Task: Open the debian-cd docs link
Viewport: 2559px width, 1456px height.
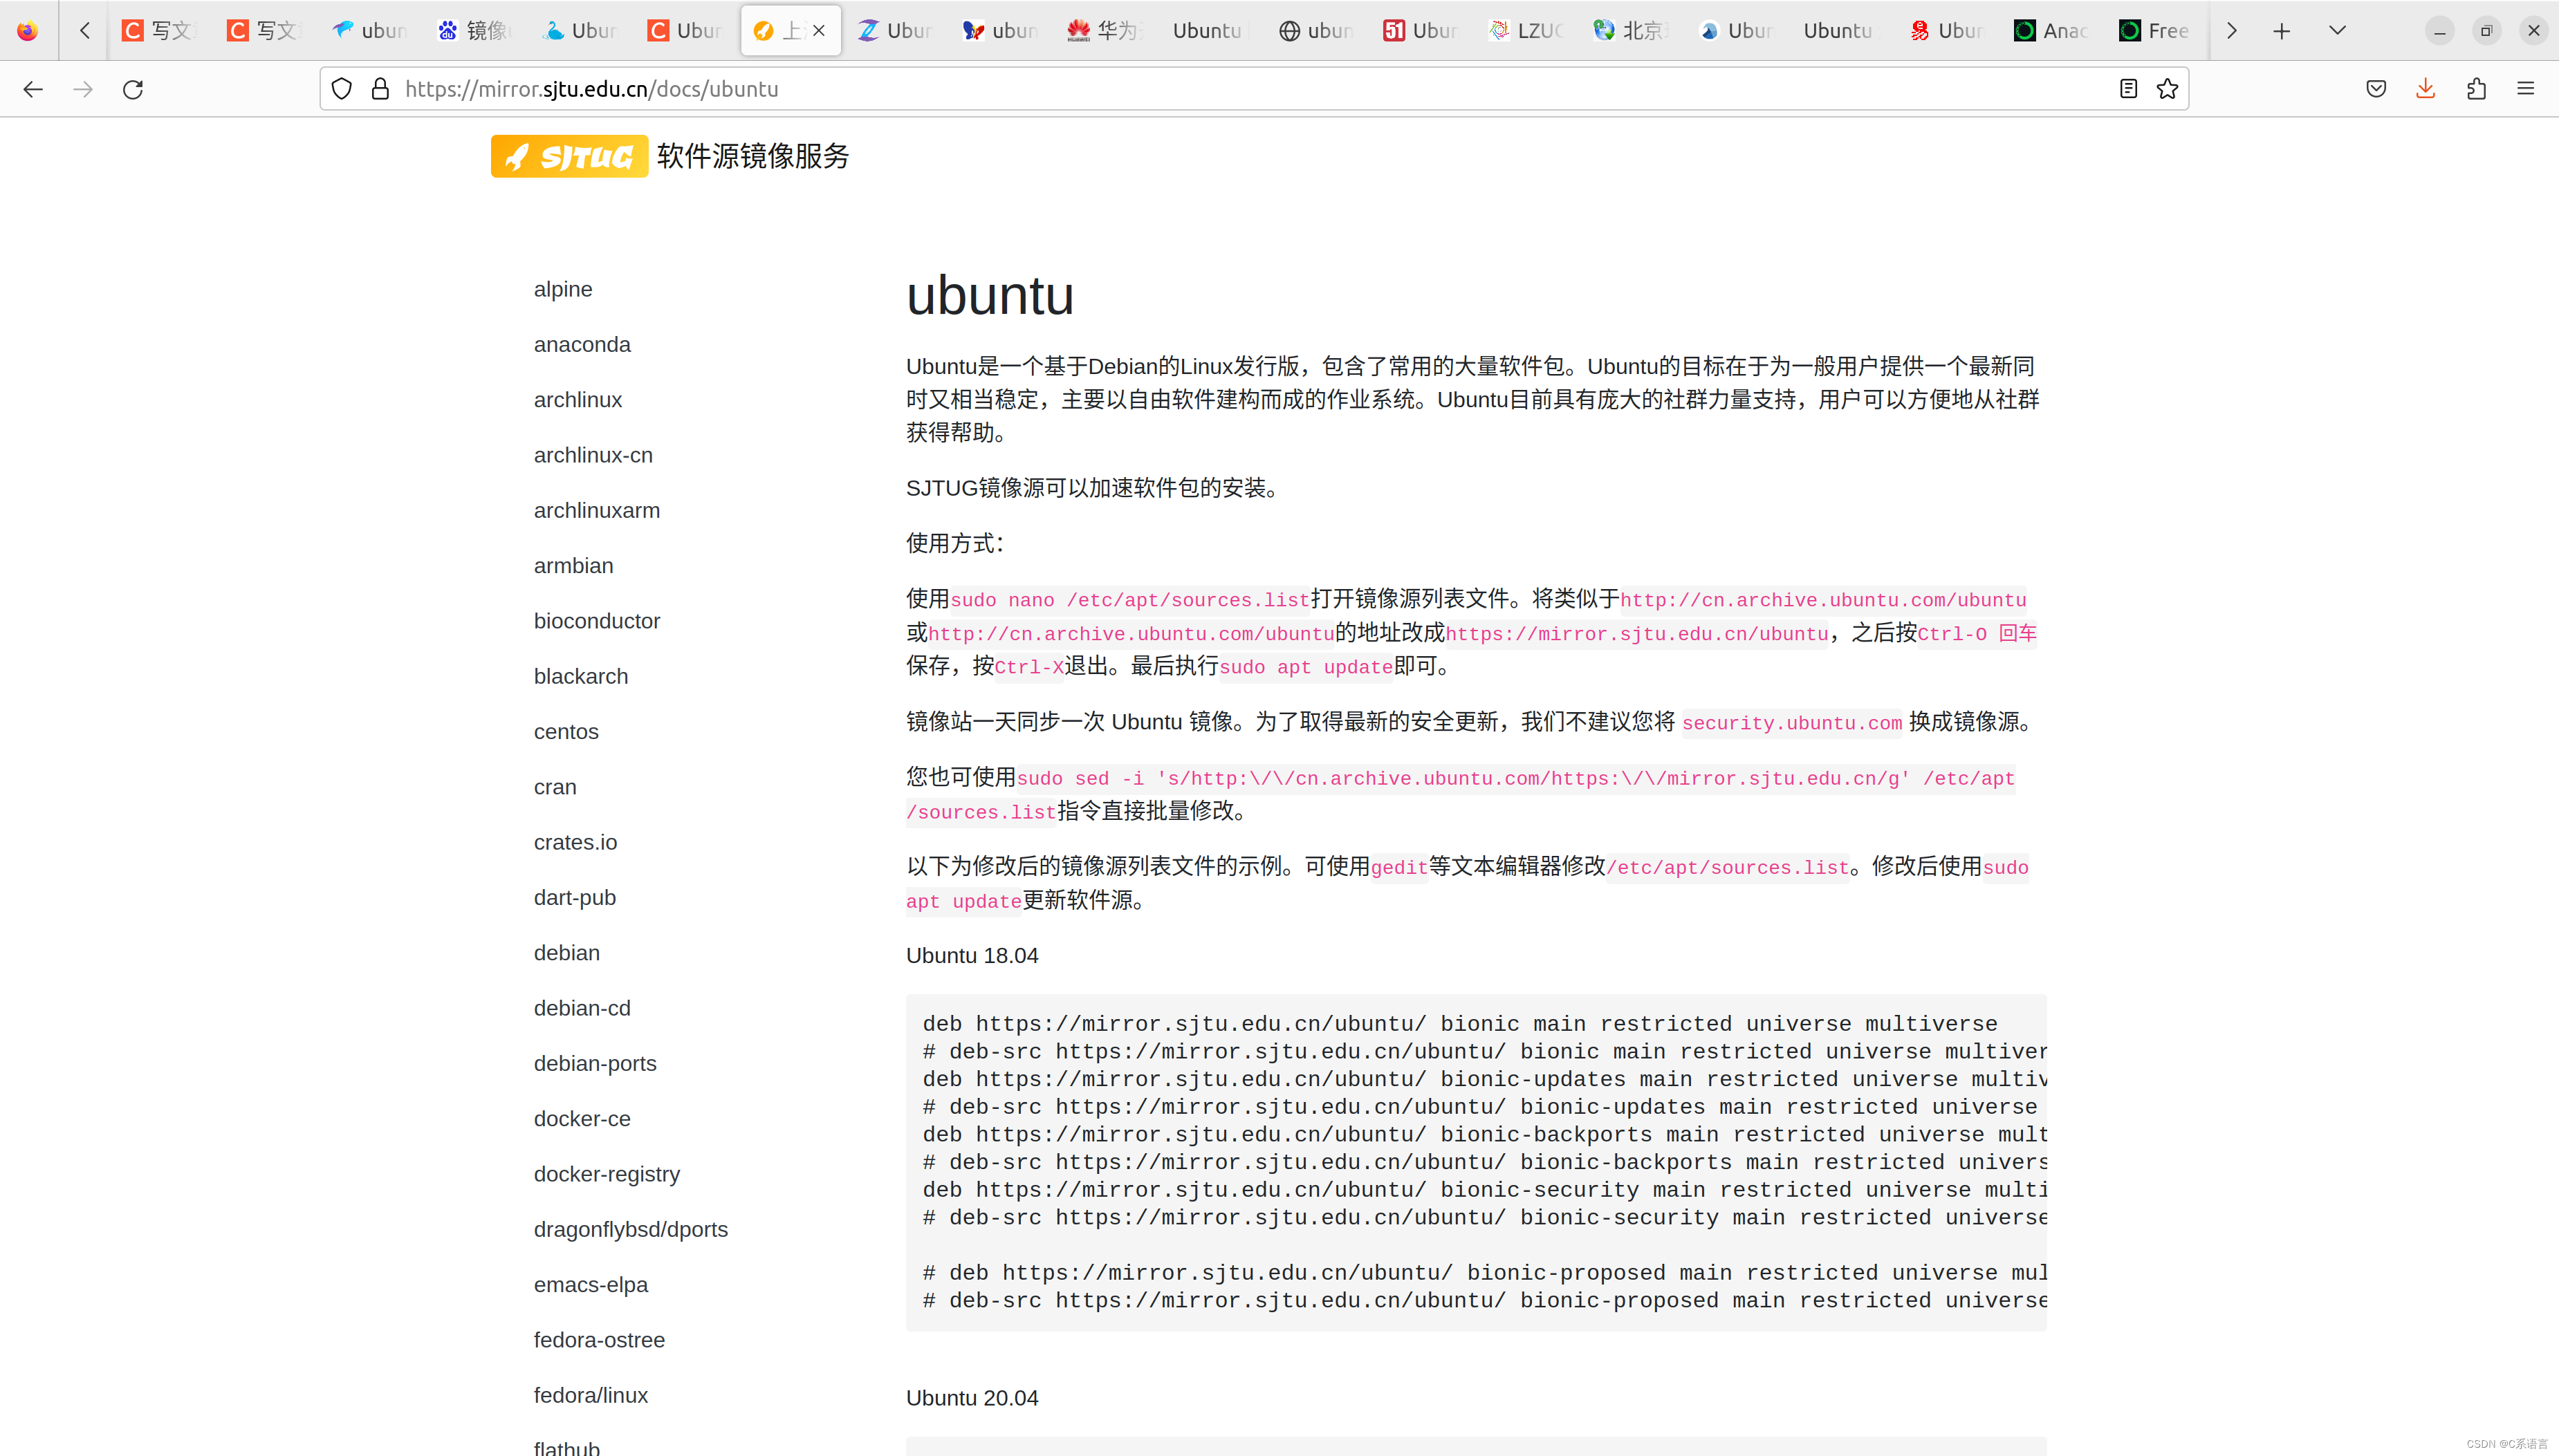Action: click(x=582, y=1008)
